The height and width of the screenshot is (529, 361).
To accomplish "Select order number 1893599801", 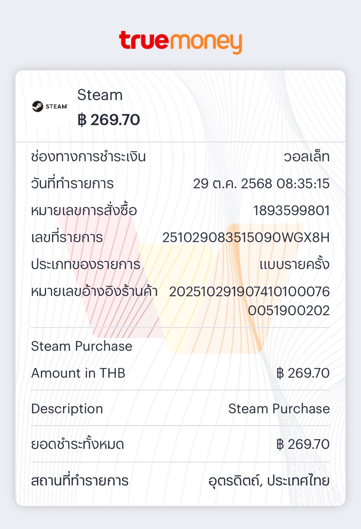I will pos(291,211).
